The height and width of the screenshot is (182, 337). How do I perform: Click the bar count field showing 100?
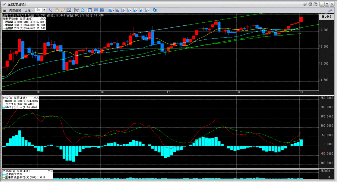click(x=38, y=10)
